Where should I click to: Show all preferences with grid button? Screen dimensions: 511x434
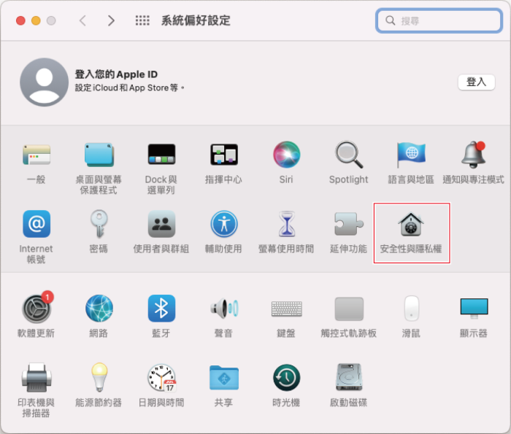(142, 20)
